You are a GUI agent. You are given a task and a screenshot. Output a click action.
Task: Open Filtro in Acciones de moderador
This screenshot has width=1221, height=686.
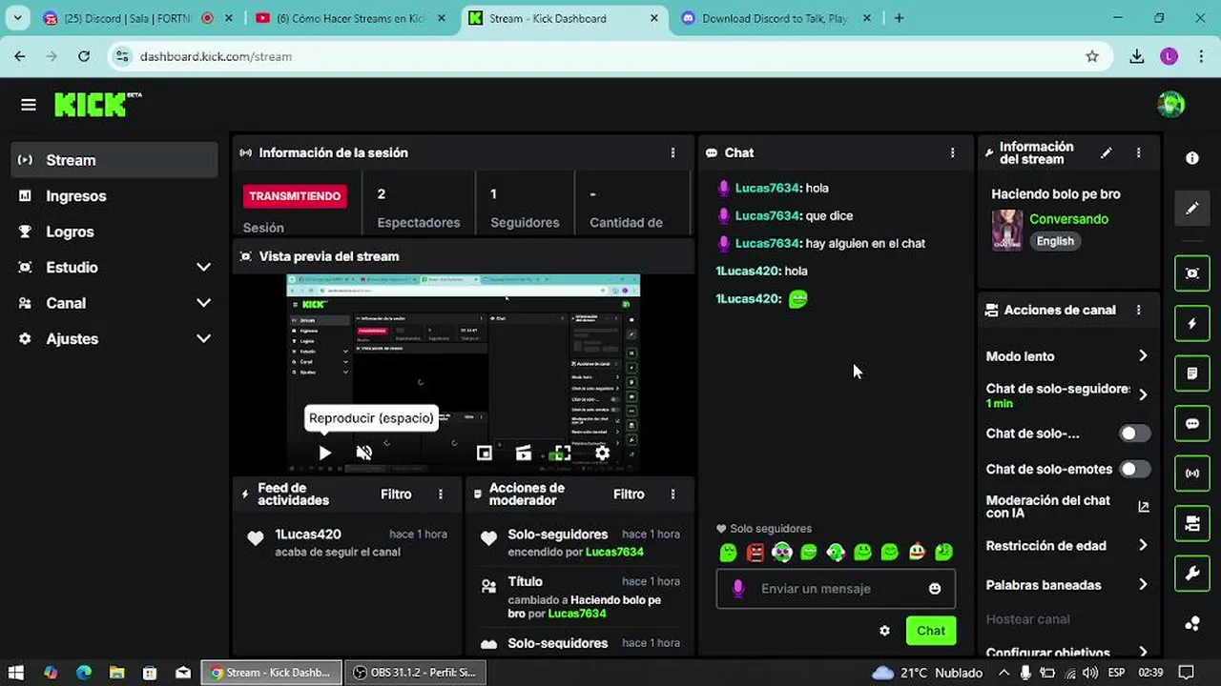[629, 494]
